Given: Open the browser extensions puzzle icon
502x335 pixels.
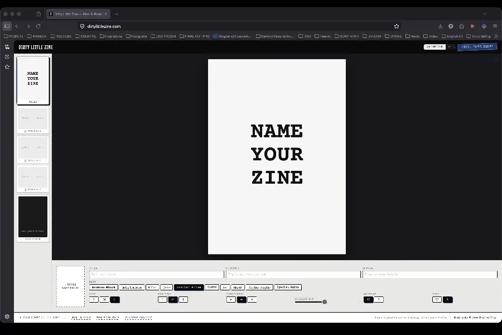Looking at the screenshot, I should (461, 26).
